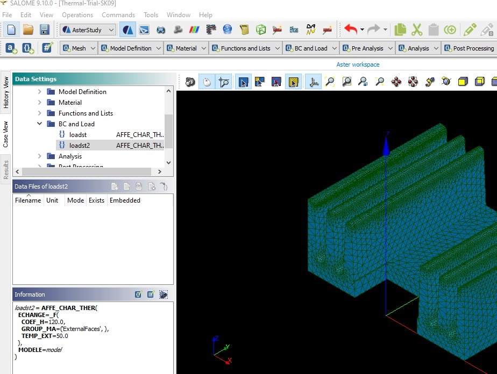The height and width of the screenshot is (374, 497).
Task: Click the Redo arrow
Action: (x=374, y=30)
